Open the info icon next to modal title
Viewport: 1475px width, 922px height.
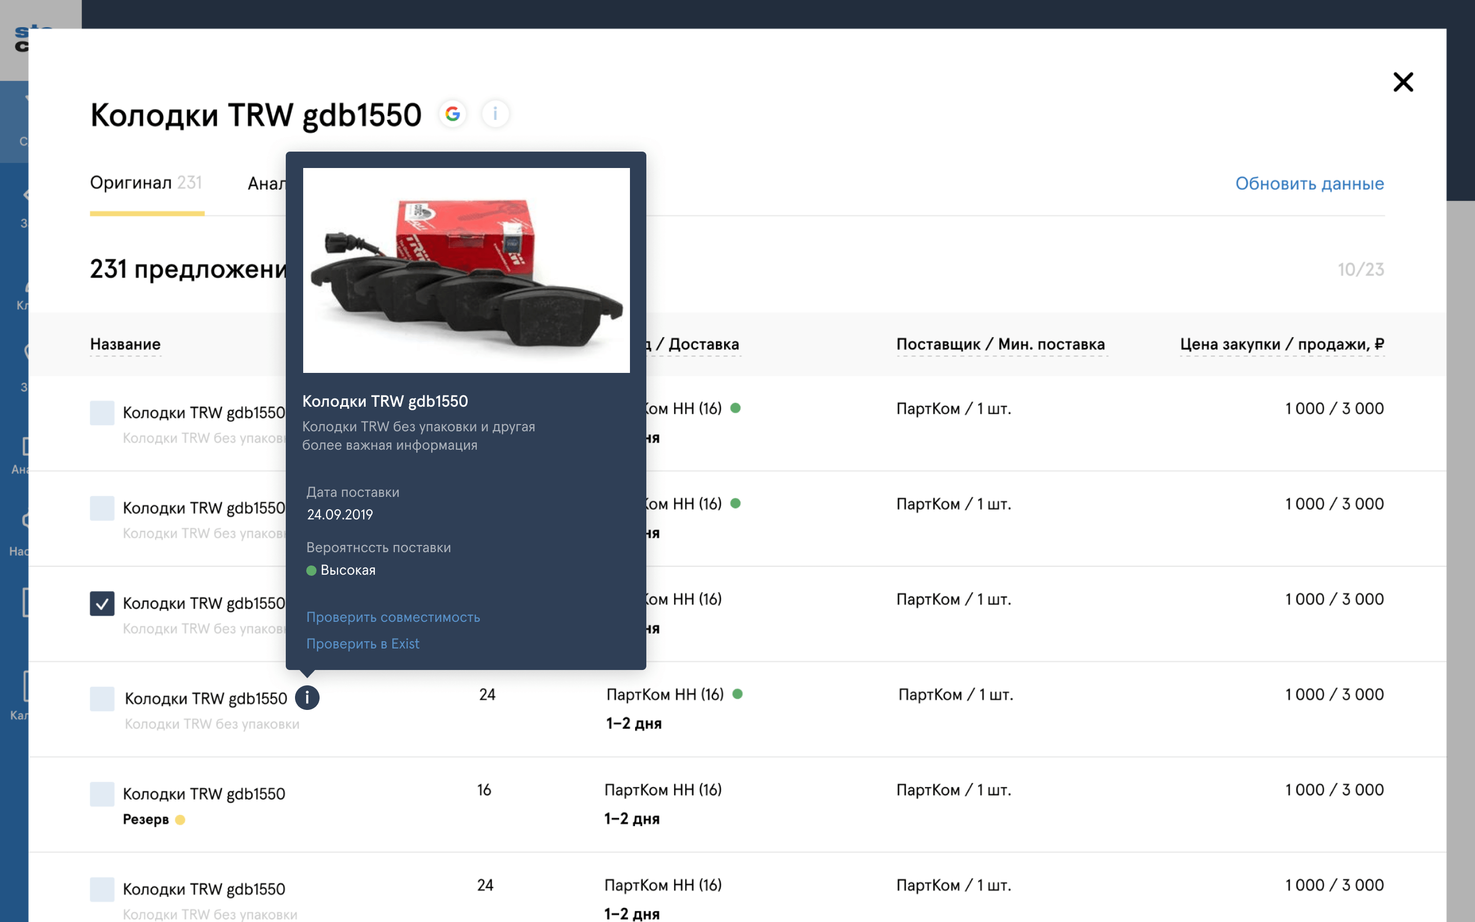point(495,114)
